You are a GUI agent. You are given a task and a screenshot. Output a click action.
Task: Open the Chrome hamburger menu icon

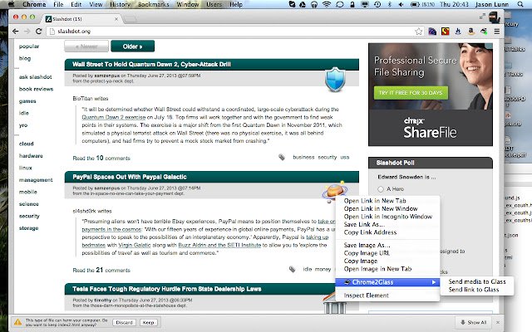[497, 32]
